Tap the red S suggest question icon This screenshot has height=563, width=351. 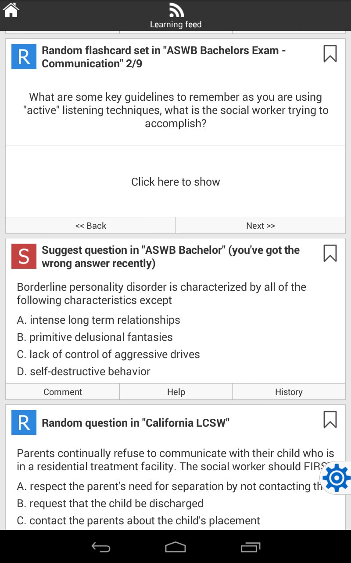[x=23, y=256]
